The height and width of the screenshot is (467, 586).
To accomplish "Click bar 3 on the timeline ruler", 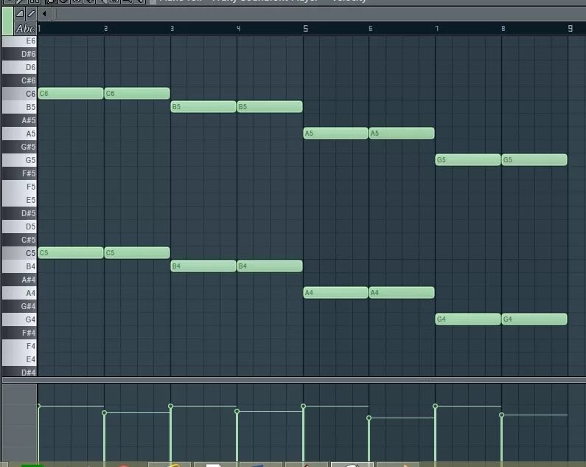I will coord(172,29).
